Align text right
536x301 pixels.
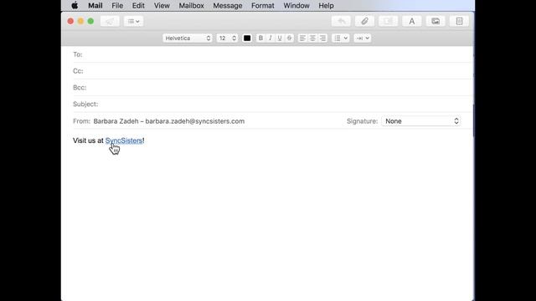tap(322, 38)
